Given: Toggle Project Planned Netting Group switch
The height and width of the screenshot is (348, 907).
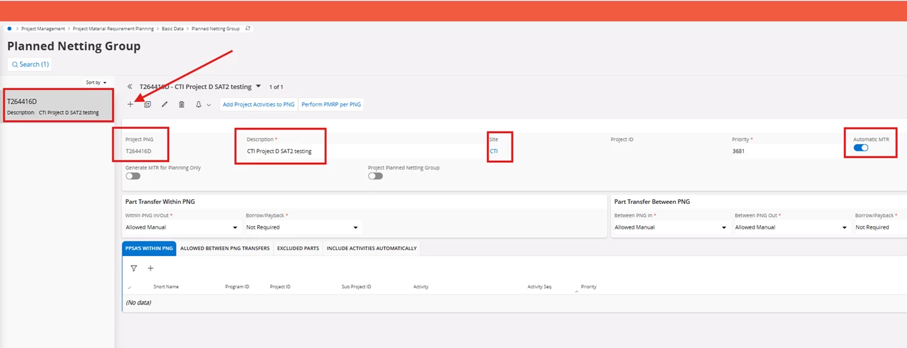Looking at the screenshot, I should tap(376, 176).
